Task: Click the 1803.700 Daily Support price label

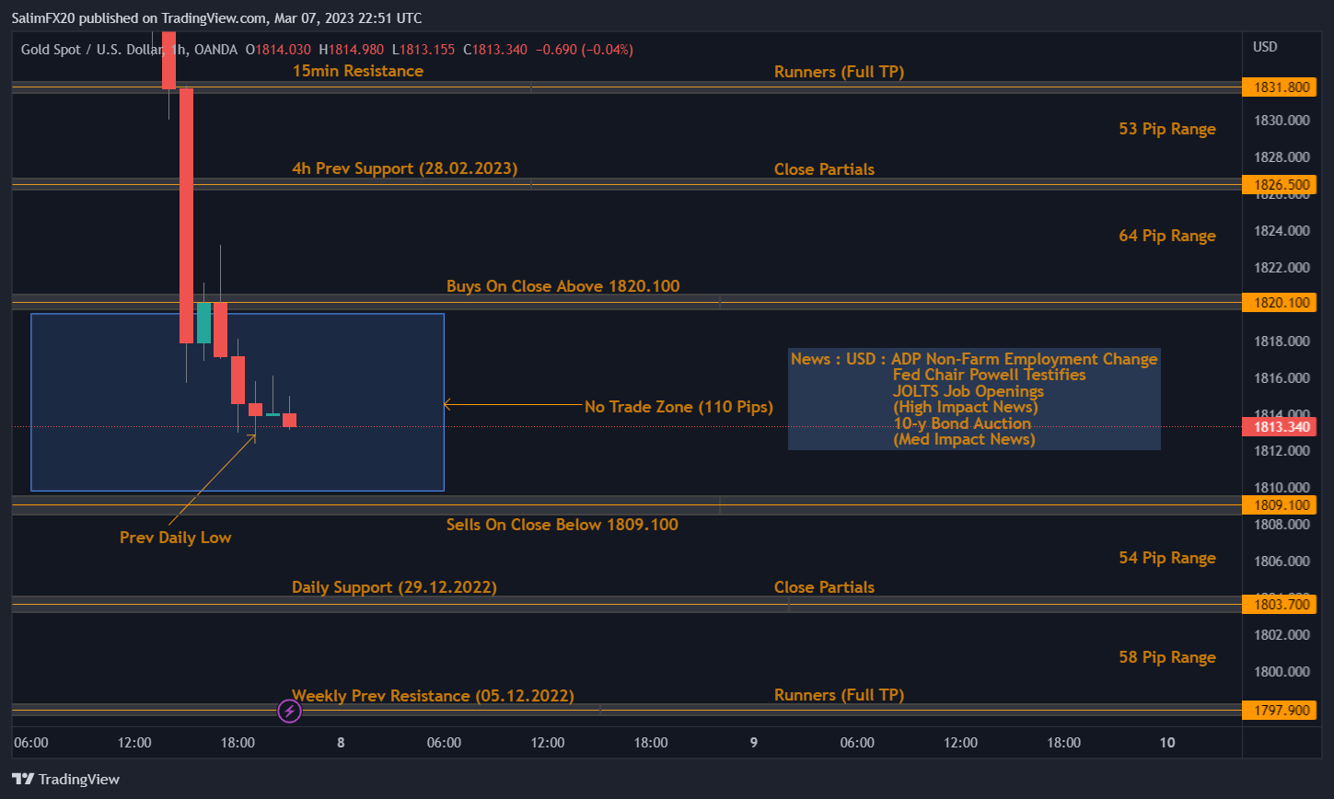Action: [x=1281, y=605]
